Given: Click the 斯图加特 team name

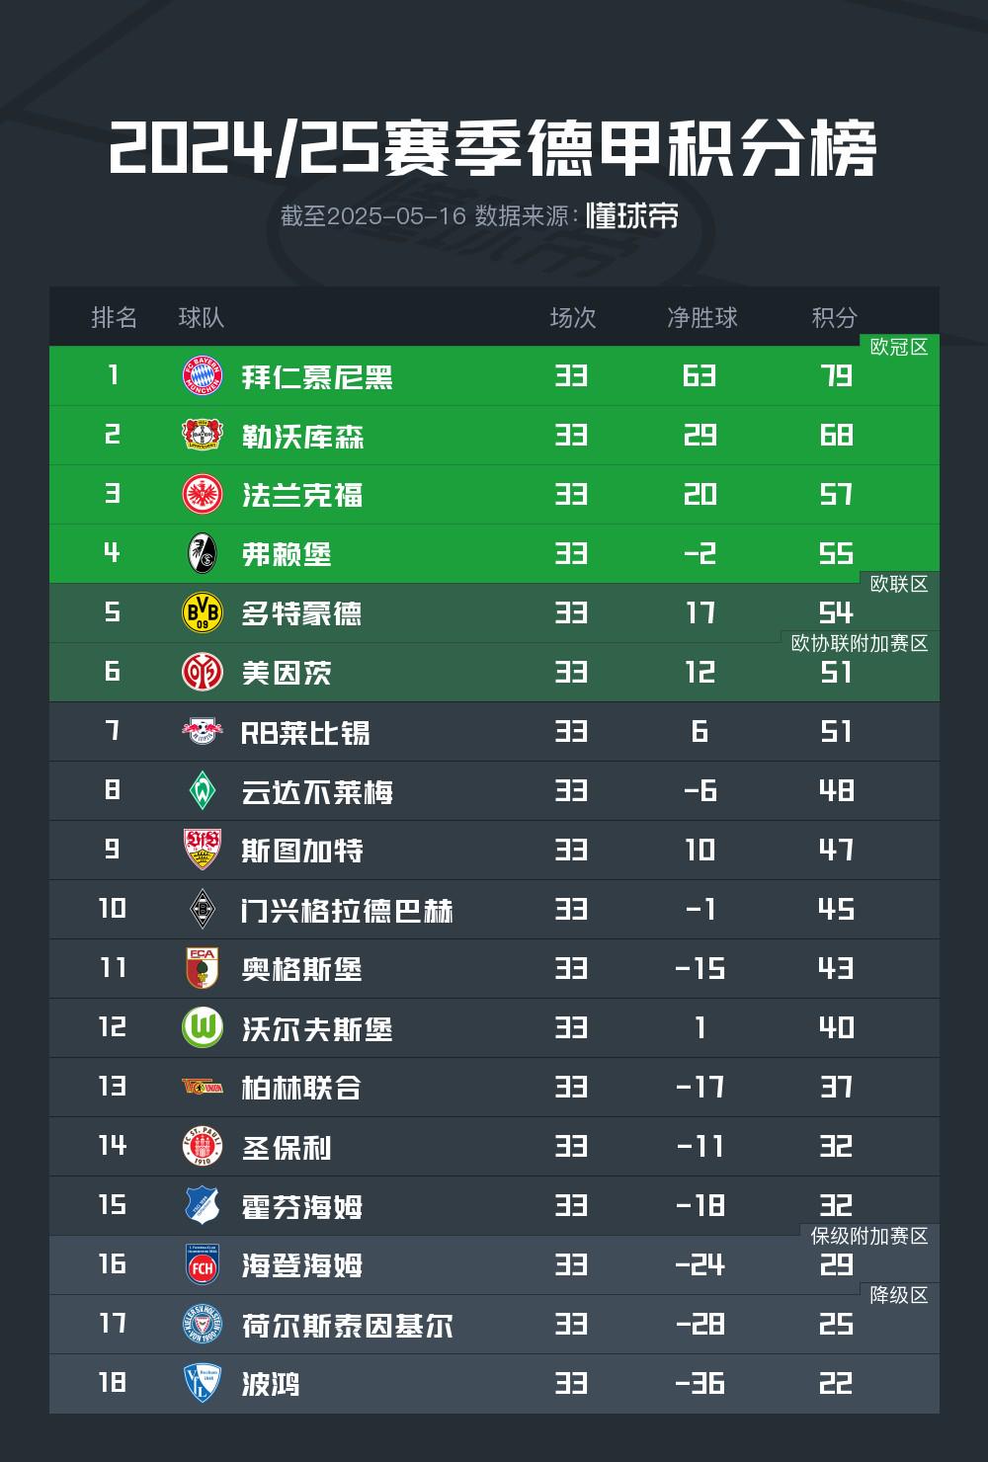Looking at the screenshot, I should pos(302,852).
